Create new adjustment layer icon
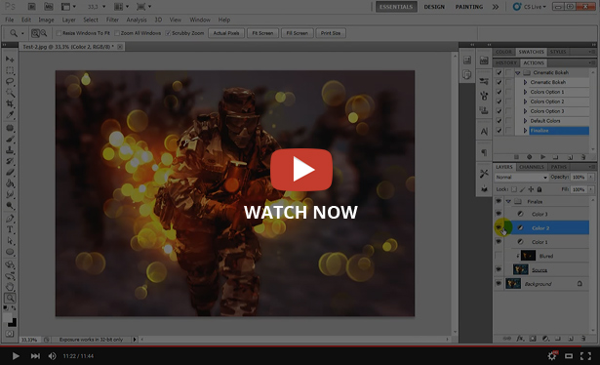Viewport: 600px width, 365px height. pos(545,339)
